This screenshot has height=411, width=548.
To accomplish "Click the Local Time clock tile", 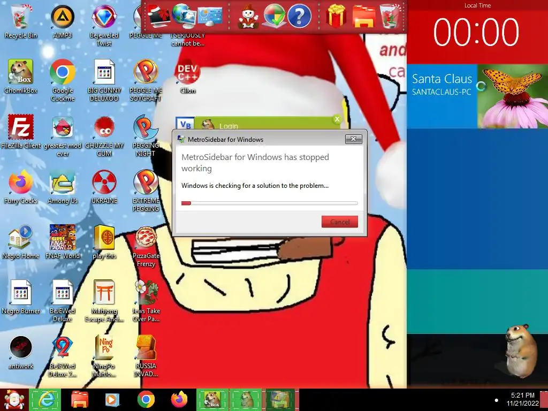I will pyautogui.click(x=477, y=32).
